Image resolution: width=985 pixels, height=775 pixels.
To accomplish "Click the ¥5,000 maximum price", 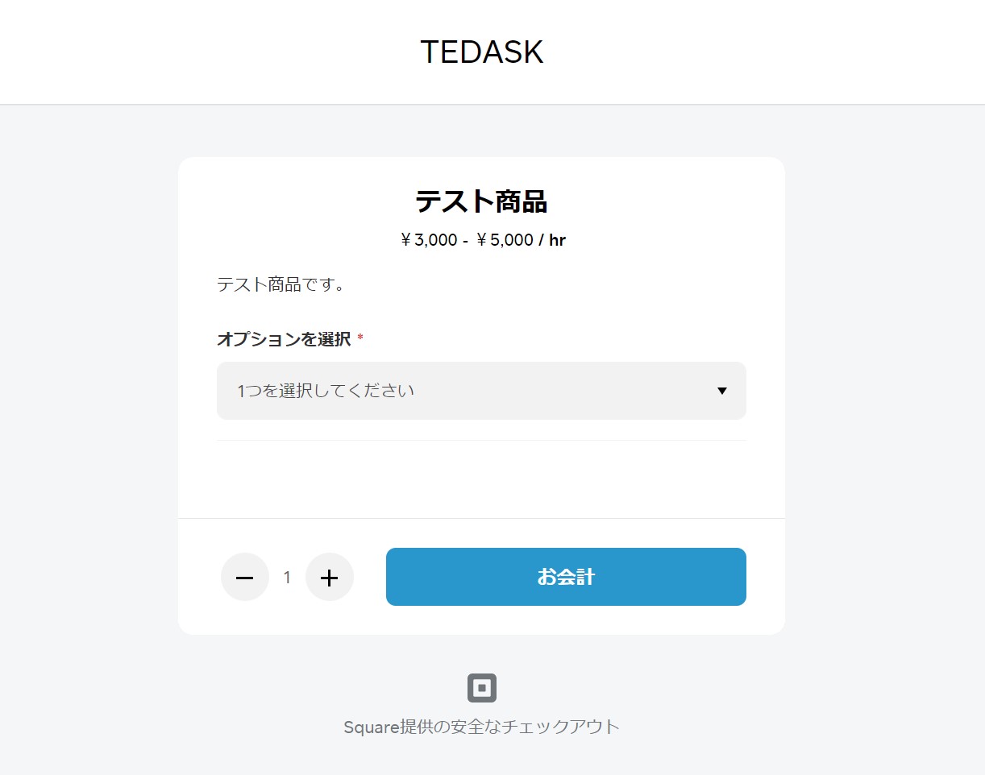I will [x=505, y=240].
